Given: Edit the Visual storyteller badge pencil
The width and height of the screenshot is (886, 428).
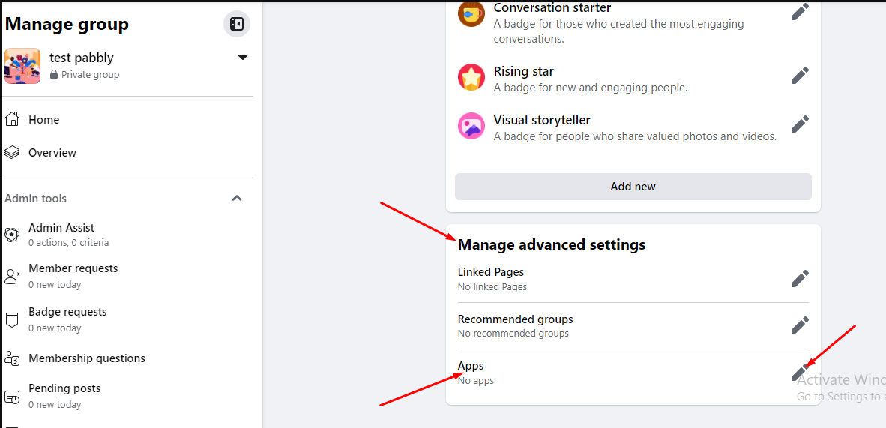Looking at the screenshot, I should pos(800,124).
